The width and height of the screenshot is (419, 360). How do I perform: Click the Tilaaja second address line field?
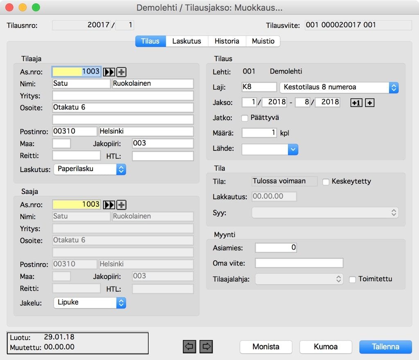[123, 120]
